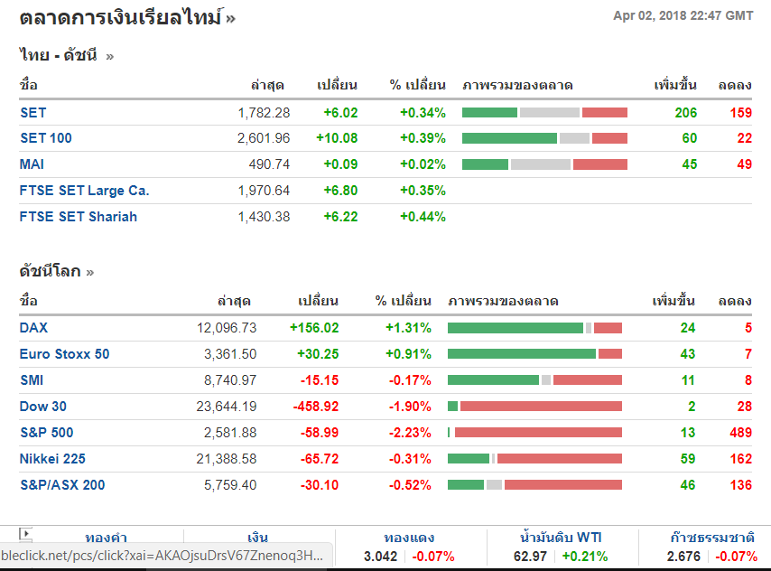This screenshot has width=771, height=571.
Task: Open FTSE SET Large Cap index
Action: [x=85, y=191]
